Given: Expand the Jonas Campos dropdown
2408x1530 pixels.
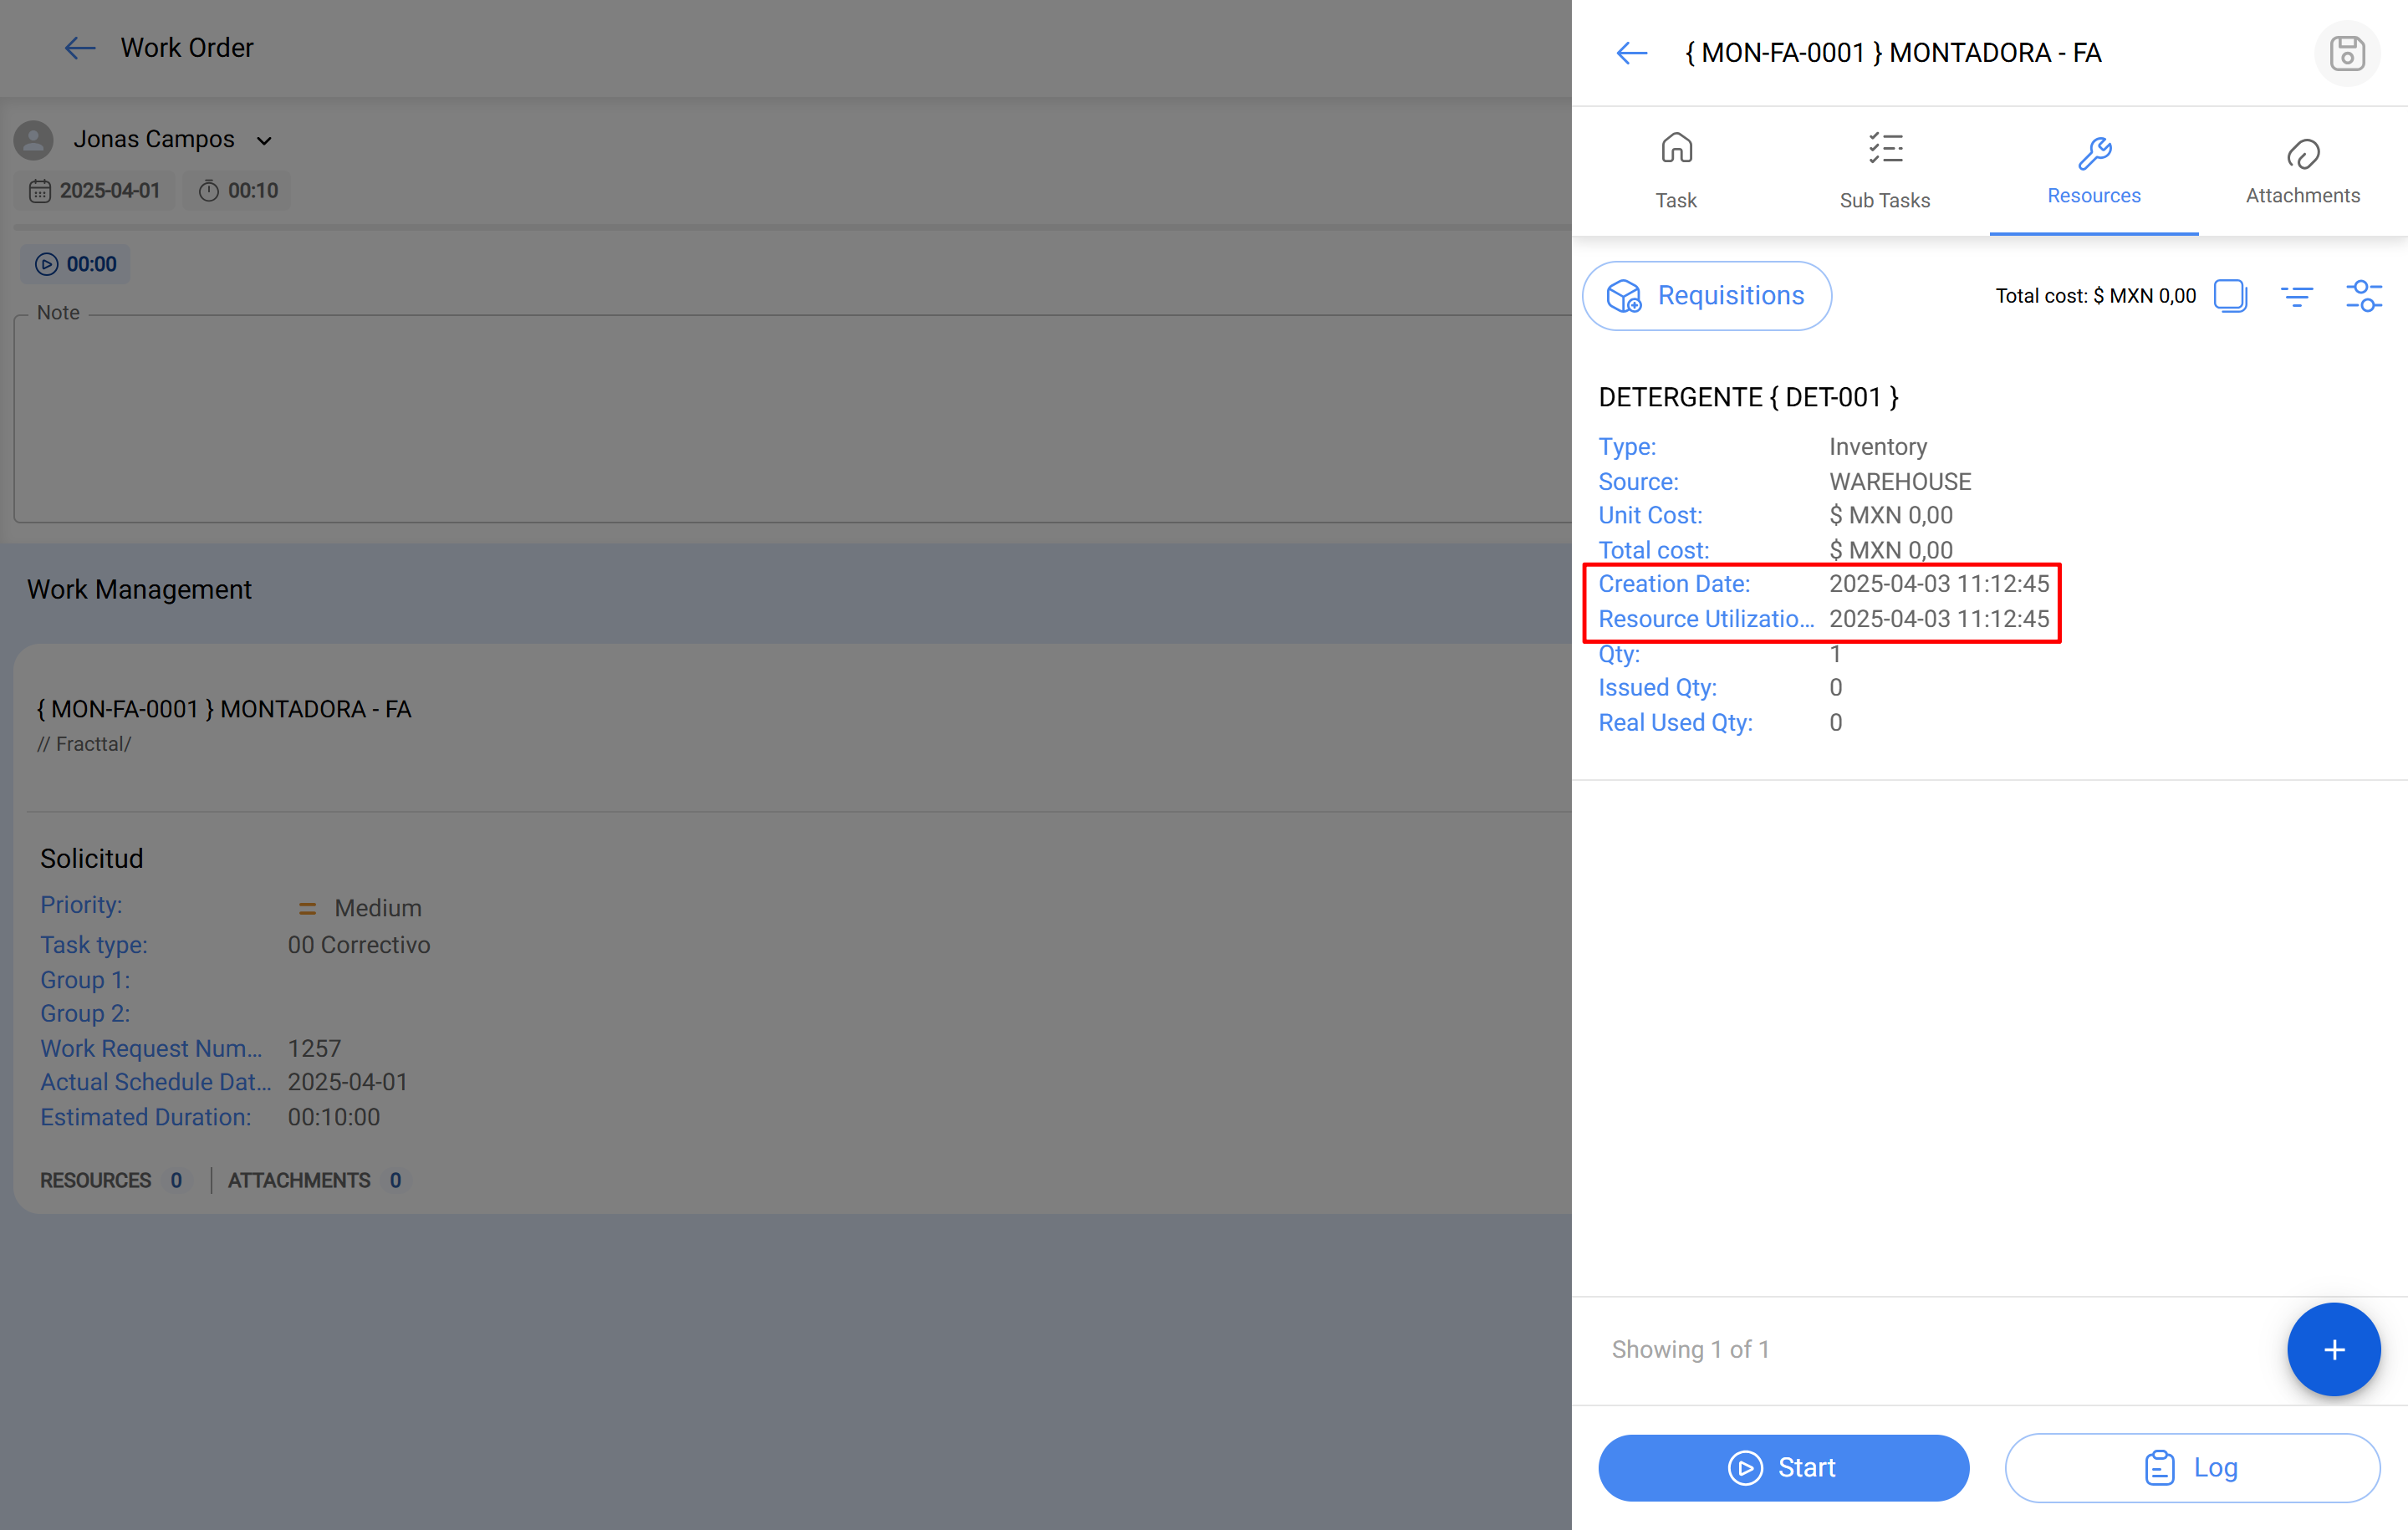Looking at the screenshot, I should [x=264, y=141].
